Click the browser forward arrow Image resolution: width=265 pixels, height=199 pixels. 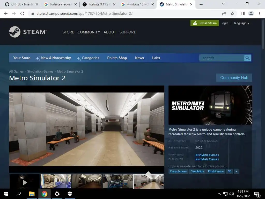click(x=14, y=13)
